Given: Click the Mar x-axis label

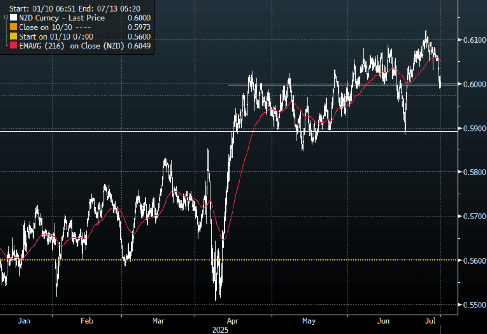Looking at the screenshot, I should click(x=159, y=320).
